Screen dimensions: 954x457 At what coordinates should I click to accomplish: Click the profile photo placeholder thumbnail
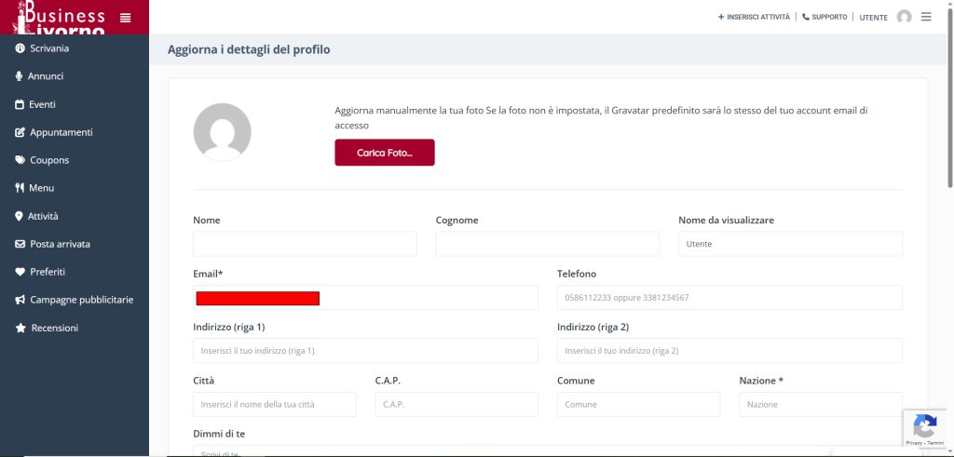point(222,132)
